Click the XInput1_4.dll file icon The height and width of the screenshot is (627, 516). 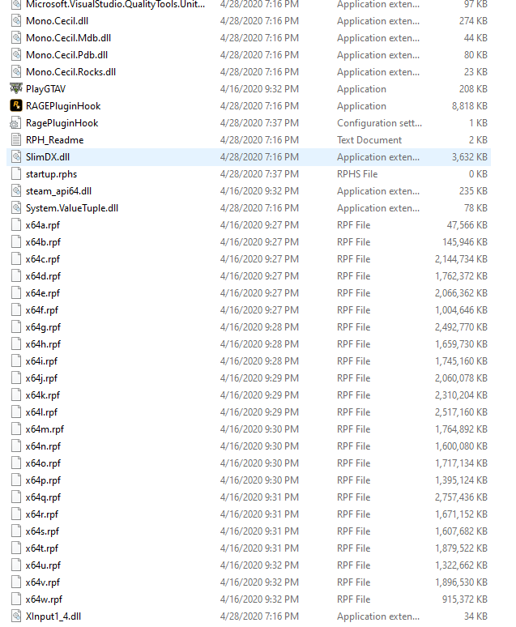click(16, 616)
